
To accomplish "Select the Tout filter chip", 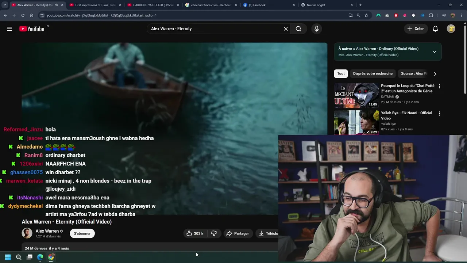I will 341,73.
